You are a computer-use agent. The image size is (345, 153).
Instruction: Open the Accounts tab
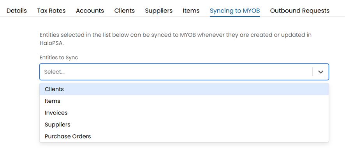tap(90, 11)
